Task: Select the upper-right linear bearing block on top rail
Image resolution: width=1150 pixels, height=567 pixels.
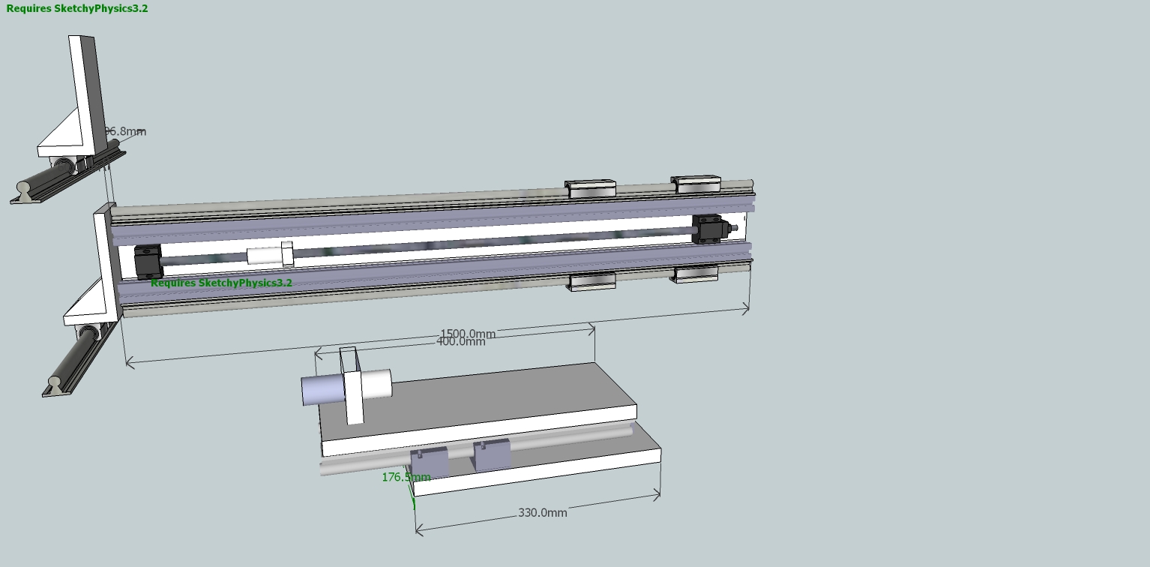Action: click(x=696, y=184)
